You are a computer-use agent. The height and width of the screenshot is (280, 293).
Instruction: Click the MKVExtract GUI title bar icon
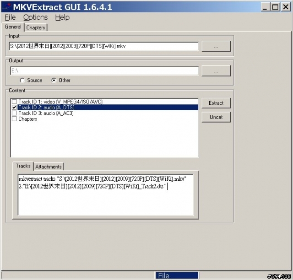click(7, 7)
